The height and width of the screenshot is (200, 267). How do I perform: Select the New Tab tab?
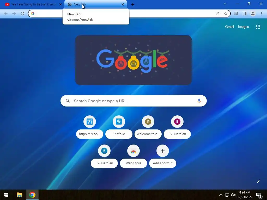[x=95, y=4]
